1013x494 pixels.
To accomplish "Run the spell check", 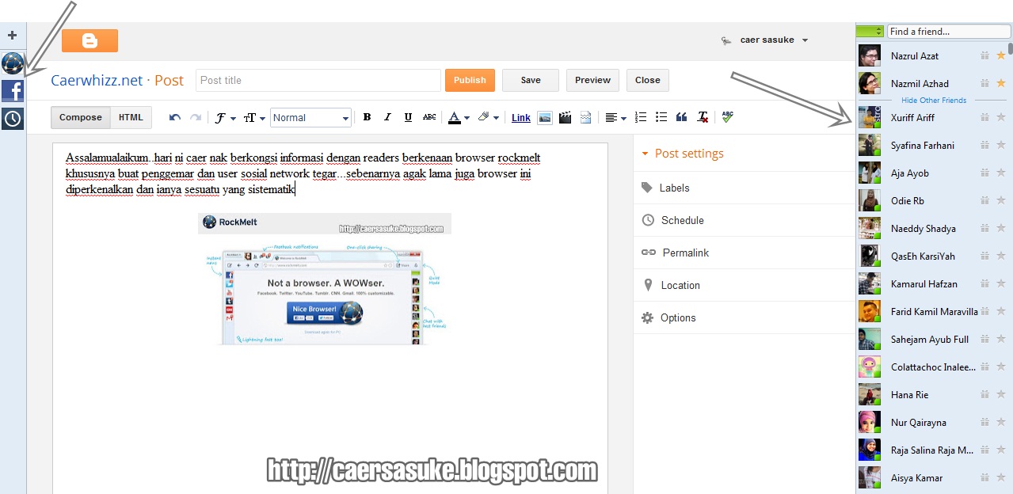I will (727, 117).
